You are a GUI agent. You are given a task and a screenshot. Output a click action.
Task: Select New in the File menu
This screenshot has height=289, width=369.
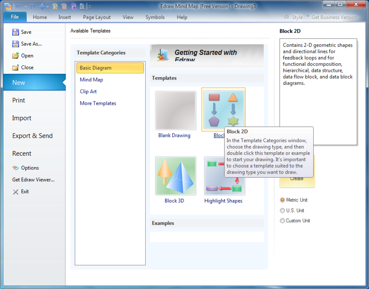[35, 82]
